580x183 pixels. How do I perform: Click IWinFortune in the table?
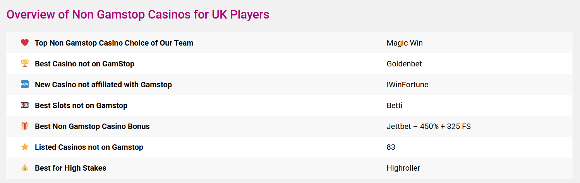click(x=407, y=85)
